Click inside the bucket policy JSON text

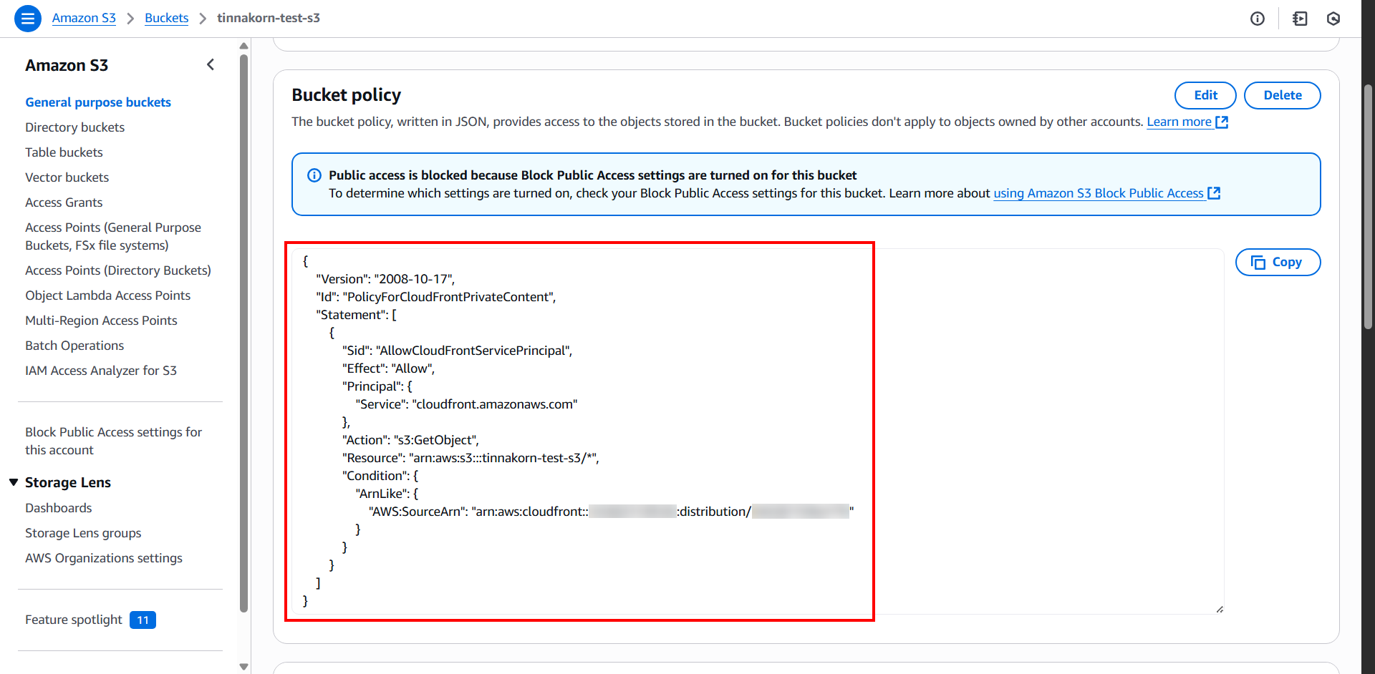click(x=573, y=422)
